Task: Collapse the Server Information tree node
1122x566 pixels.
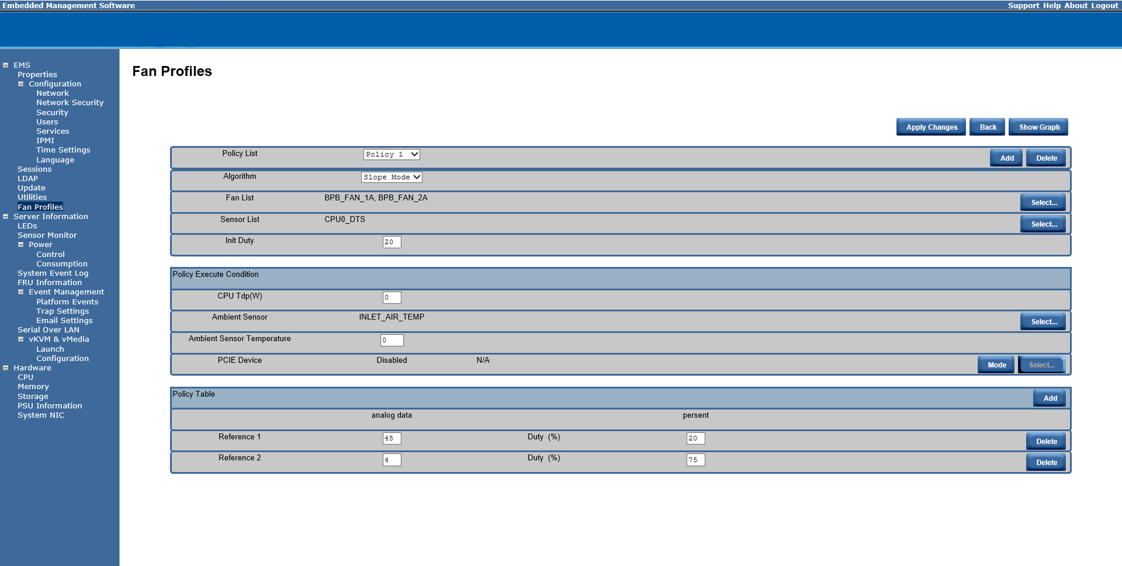Action: tap(6, 217)
